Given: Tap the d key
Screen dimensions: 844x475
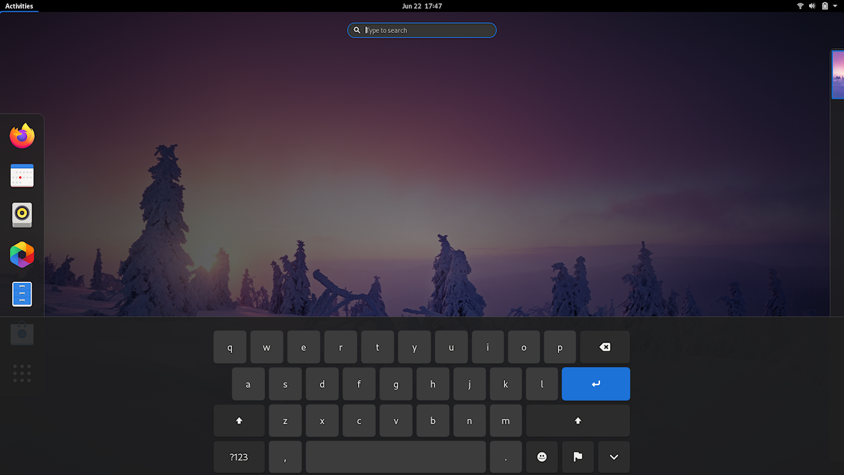Looking at the screenshot, I should 322,384.
